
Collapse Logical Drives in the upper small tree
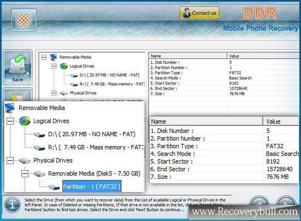54,66
